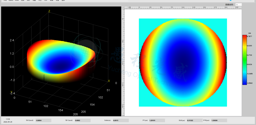Viewport: 256px width, 125px height.
Task: Click the horizontal ruler above the height map
Action: coord(183,8)
